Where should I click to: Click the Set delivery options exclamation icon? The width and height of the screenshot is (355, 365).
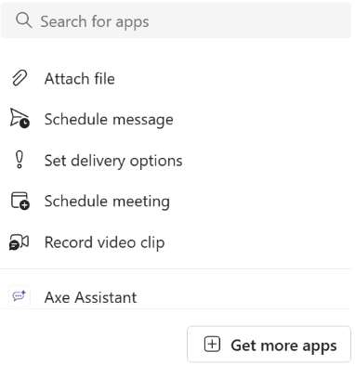coord(20,160)
